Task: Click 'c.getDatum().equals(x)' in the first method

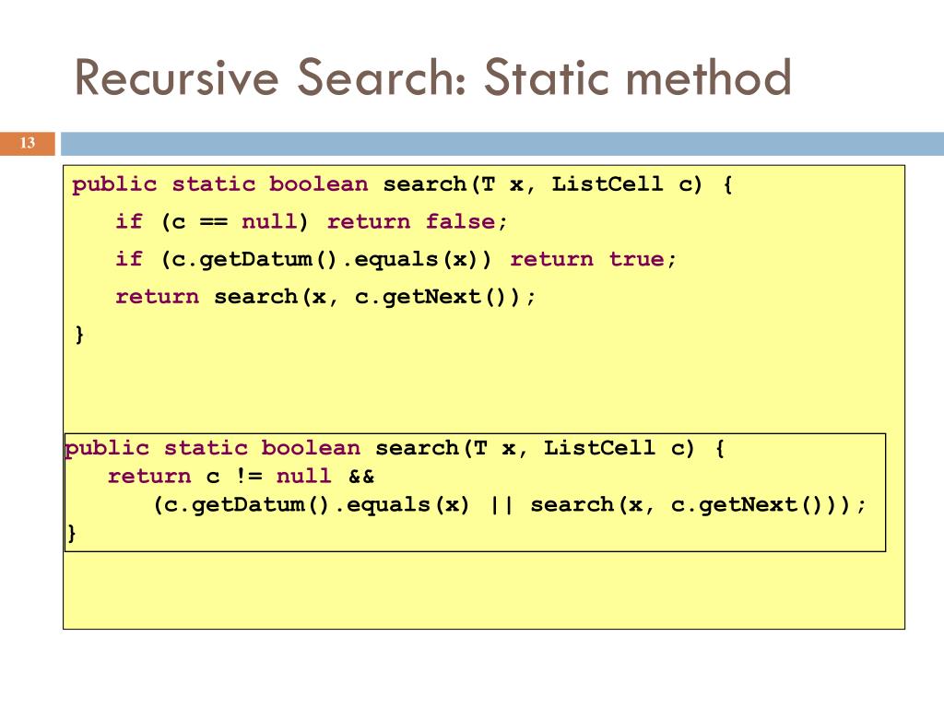Action: pyautogui.click(x=324, y=259)
